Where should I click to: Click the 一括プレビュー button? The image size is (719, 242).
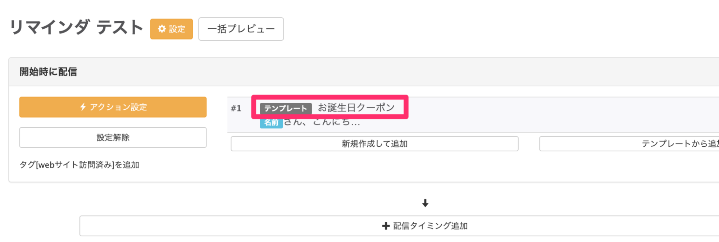coord(241,29)
